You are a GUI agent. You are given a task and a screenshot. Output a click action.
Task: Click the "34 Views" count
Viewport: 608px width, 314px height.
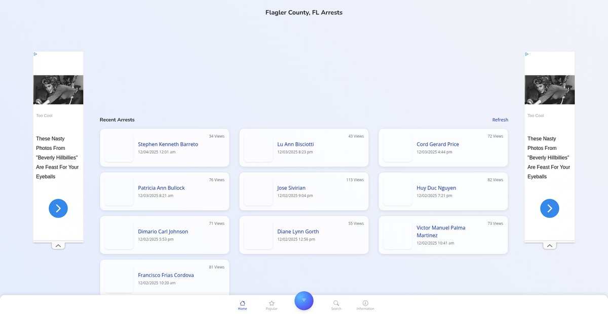(216, 136)
